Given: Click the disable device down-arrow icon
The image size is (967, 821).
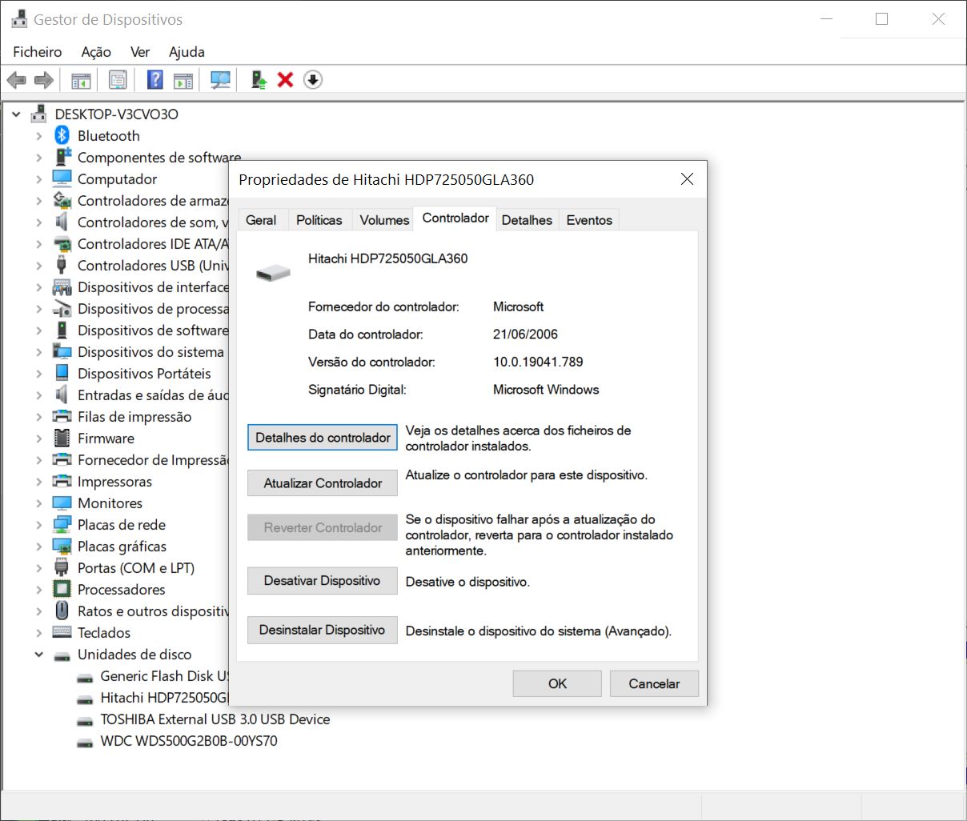Looking at the screenshot, I should click(313, 80).
